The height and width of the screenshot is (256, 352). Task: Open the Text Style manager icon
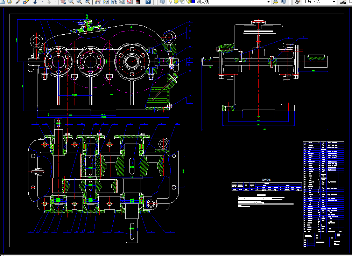coord(297,2)
